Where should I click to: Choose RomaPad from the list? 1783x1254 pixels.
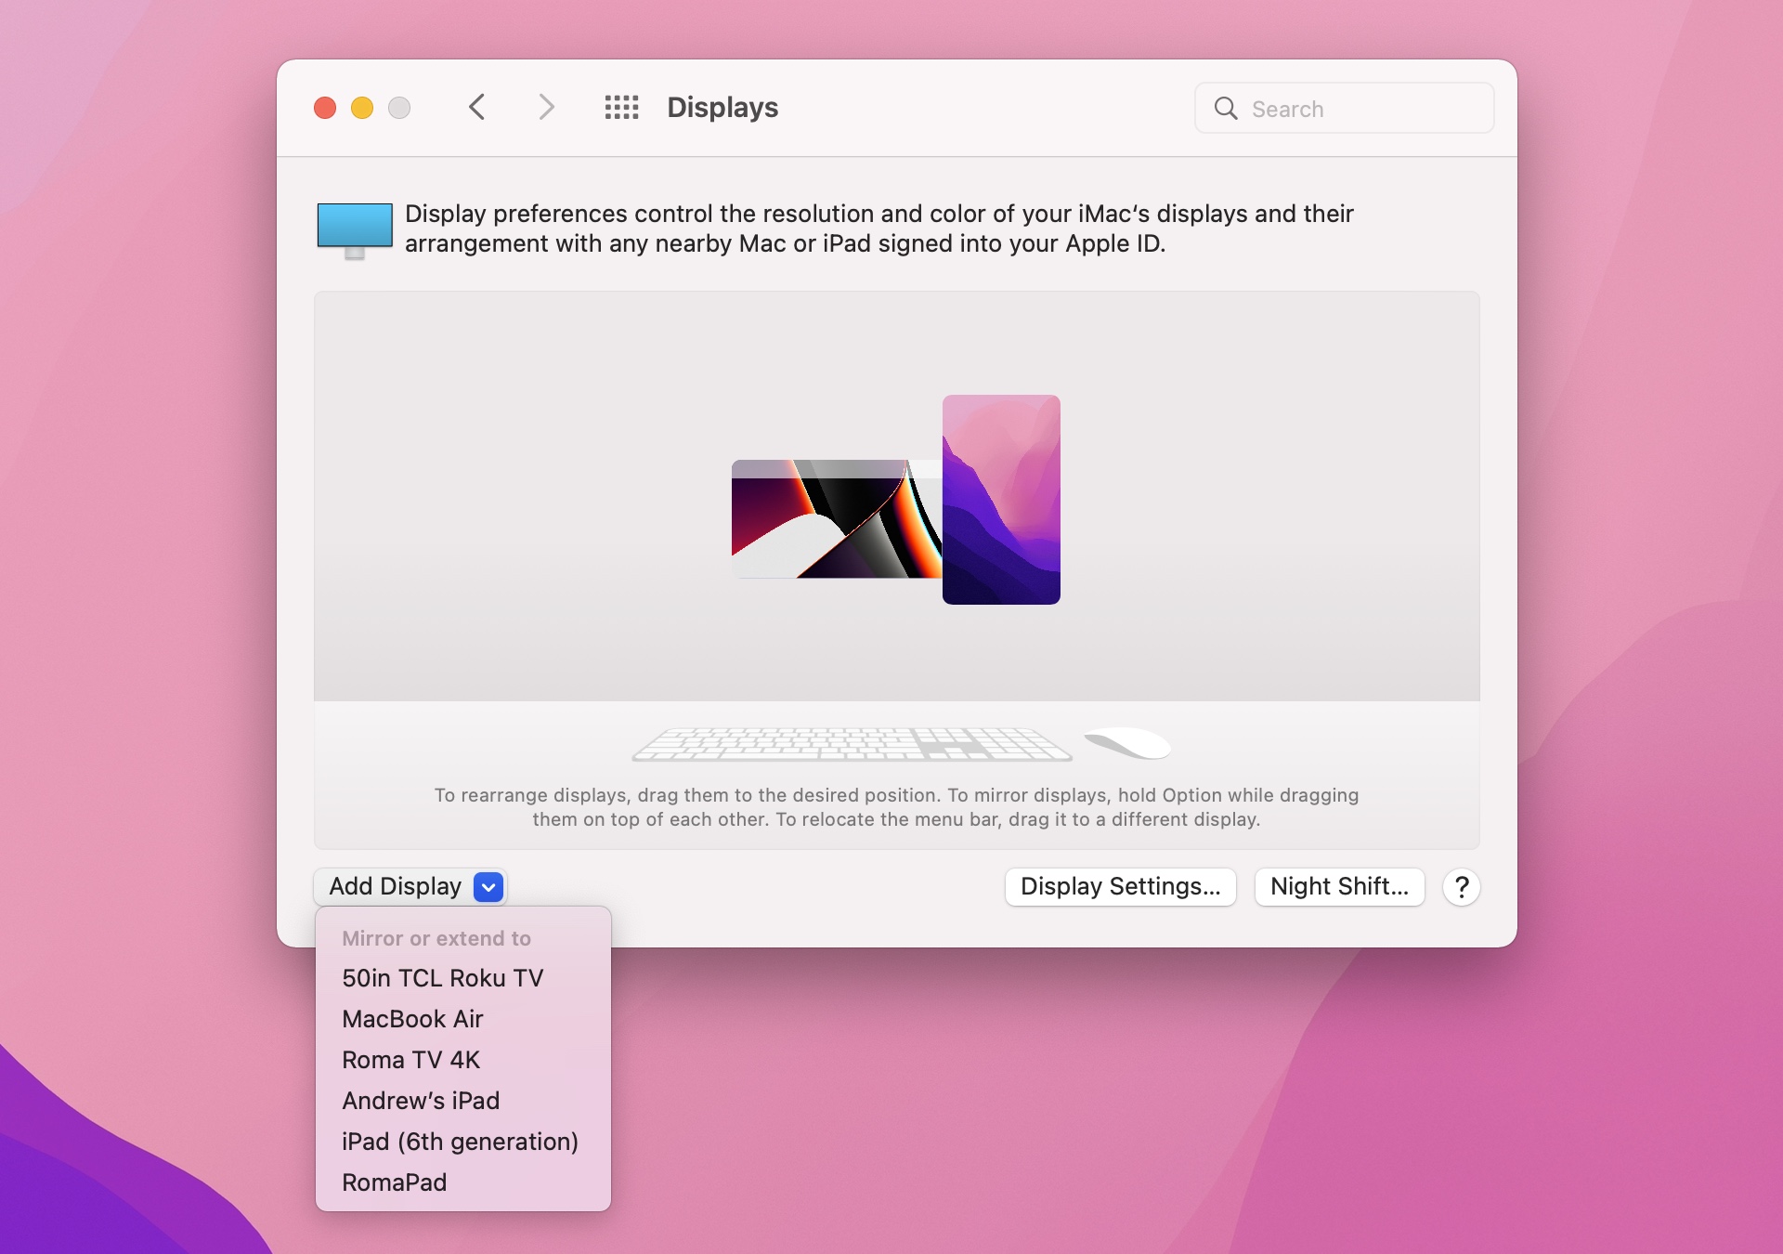(x=394, y=1182)
